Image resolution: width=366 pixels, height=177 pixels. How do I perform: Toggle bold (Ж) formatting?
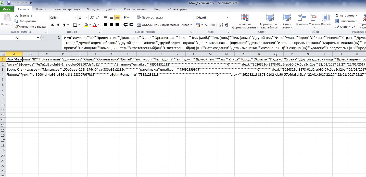(52, 25)
